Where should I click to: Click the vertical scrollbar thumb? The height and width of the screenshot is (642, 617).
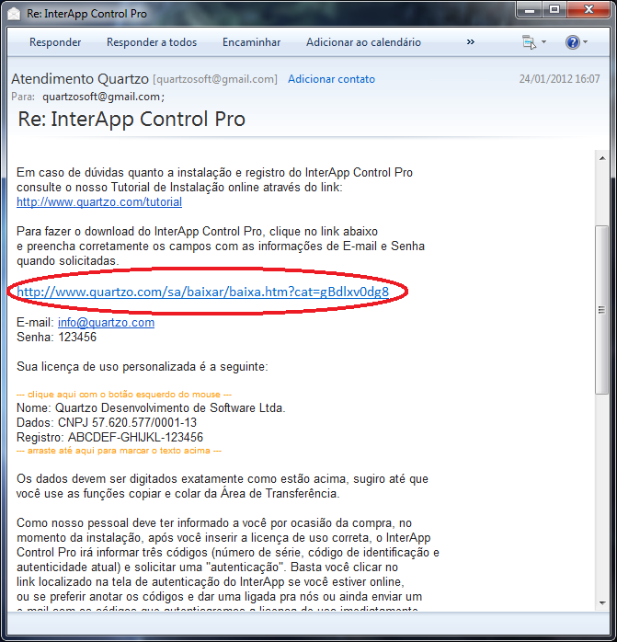(x=601, y=310)
